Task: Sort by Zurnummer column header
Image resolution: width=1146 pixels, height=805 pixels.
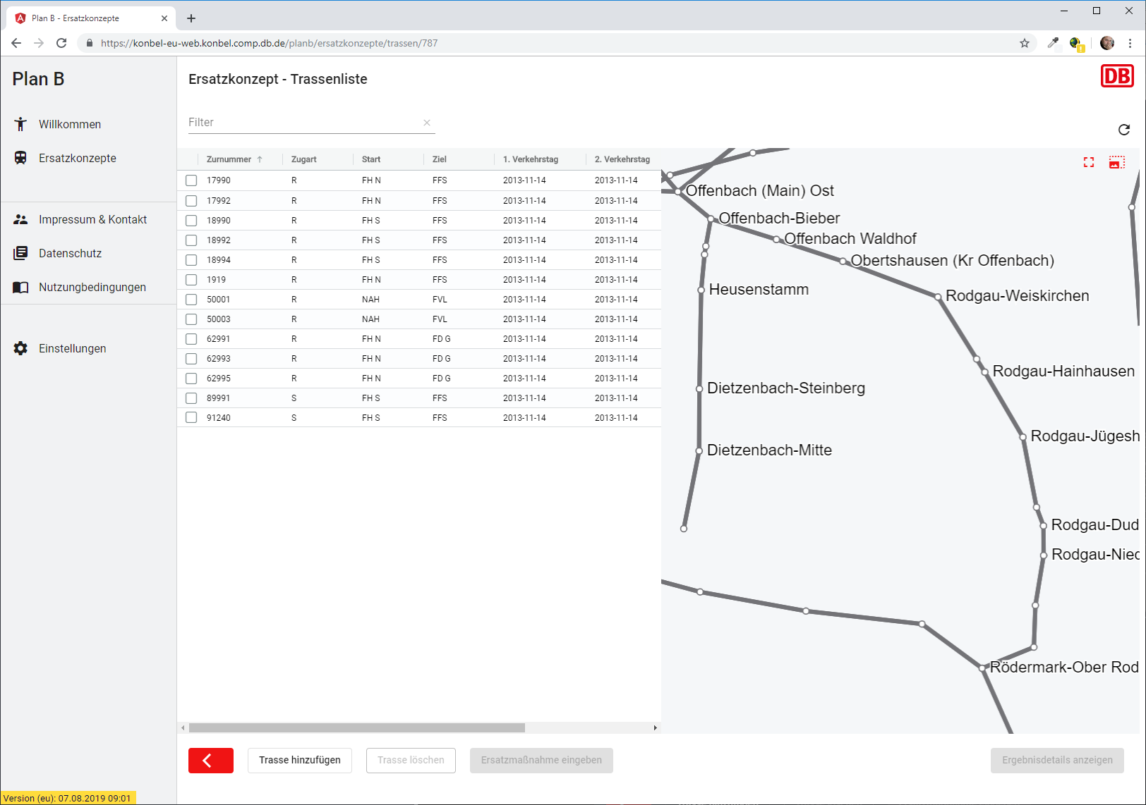Action: (229, 159)
